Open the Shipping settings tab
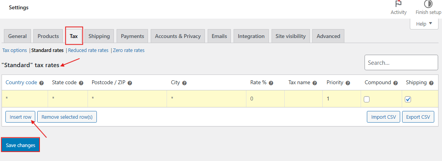This screenshot has width=442, height=161. pyautogui.click(x=99, y=36)
